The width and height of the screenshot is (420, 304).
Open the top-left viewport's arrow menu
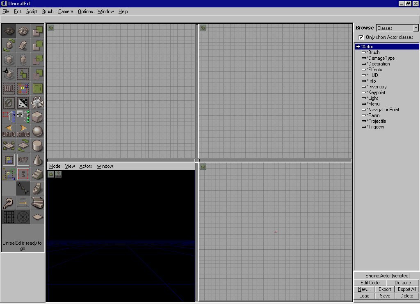point(51,28)
